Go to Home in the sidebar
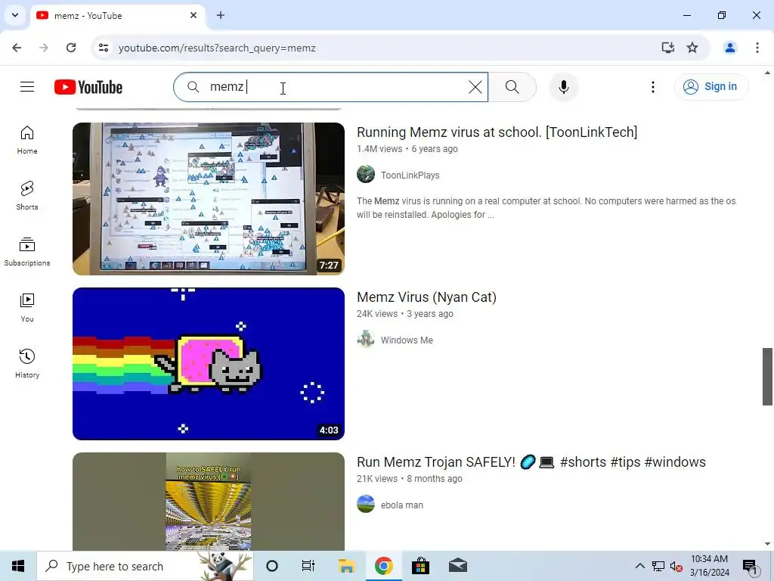774x581 pixels. point(27,140)
